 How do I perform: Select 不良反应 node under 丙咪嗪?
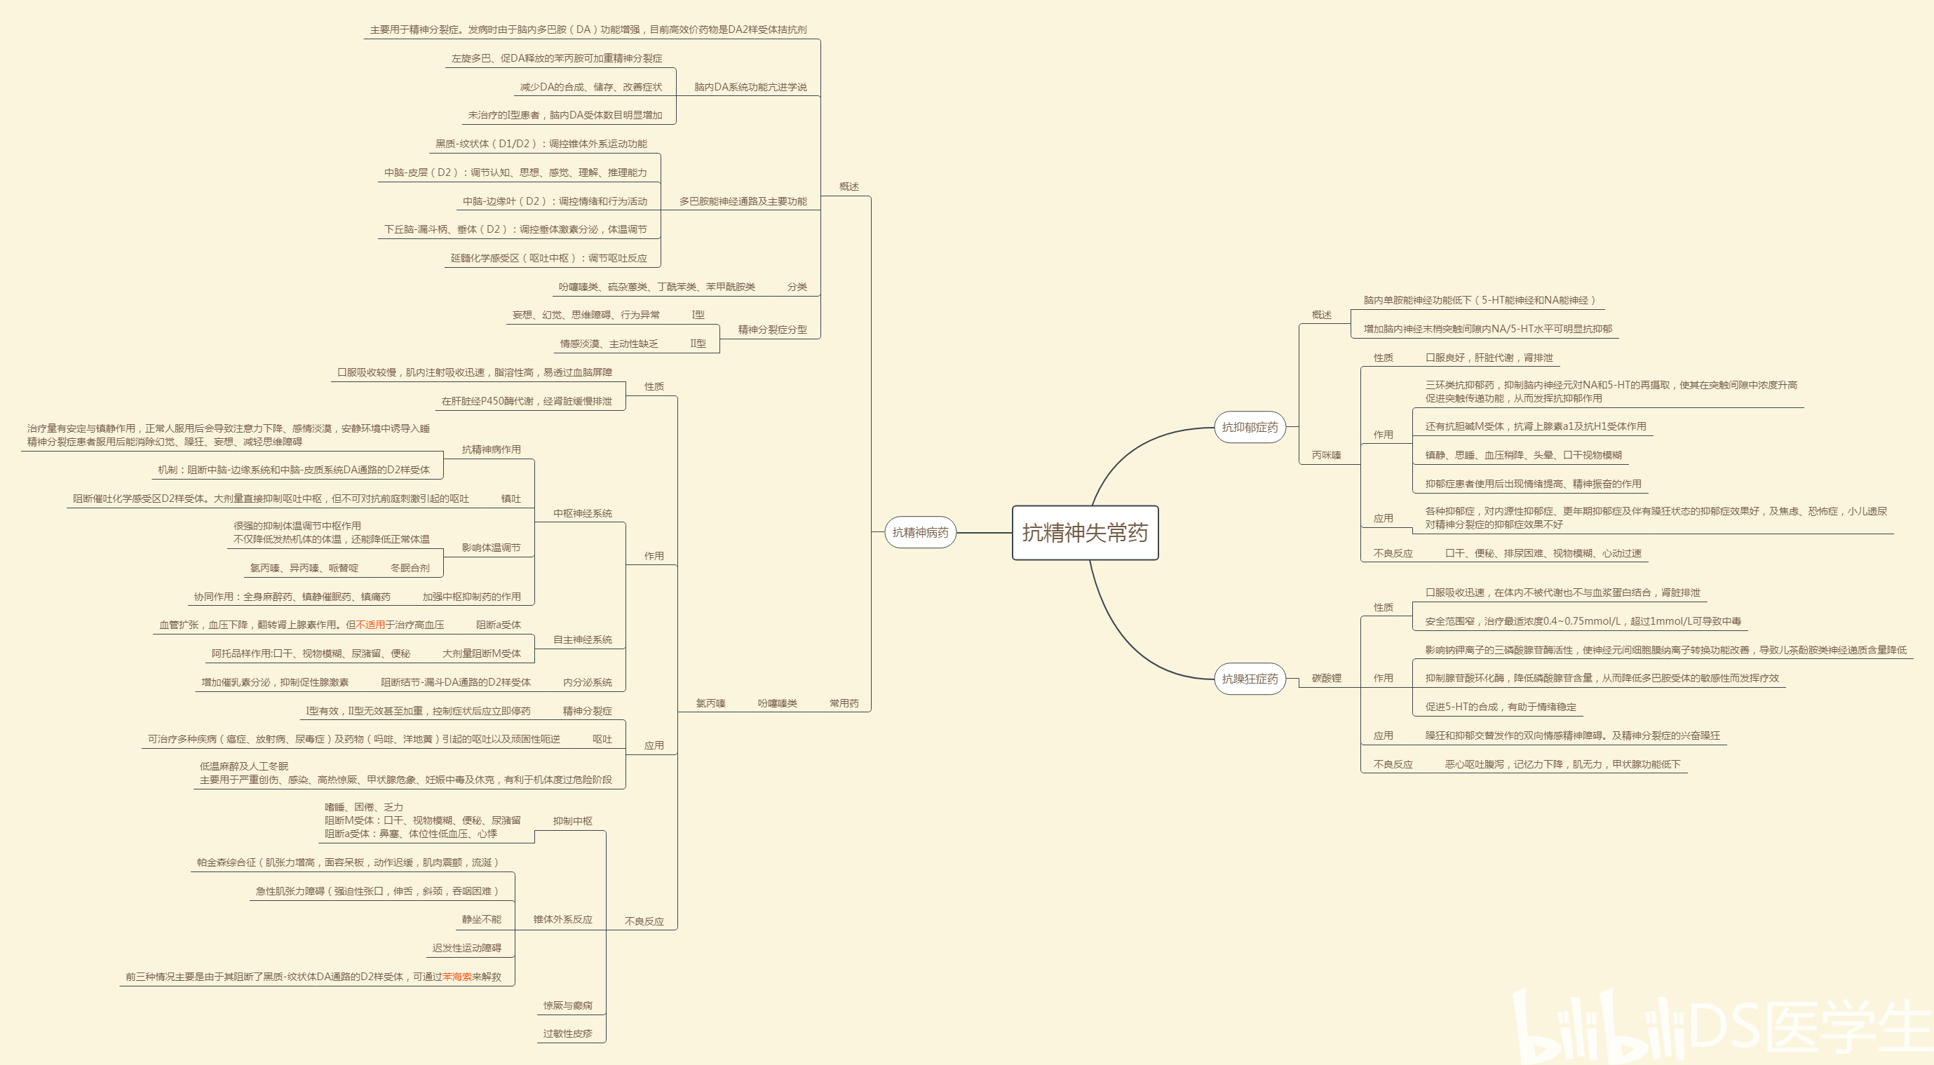point(1393,553)
